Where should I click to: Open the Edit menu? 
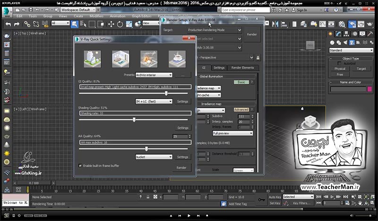(19, 16)
